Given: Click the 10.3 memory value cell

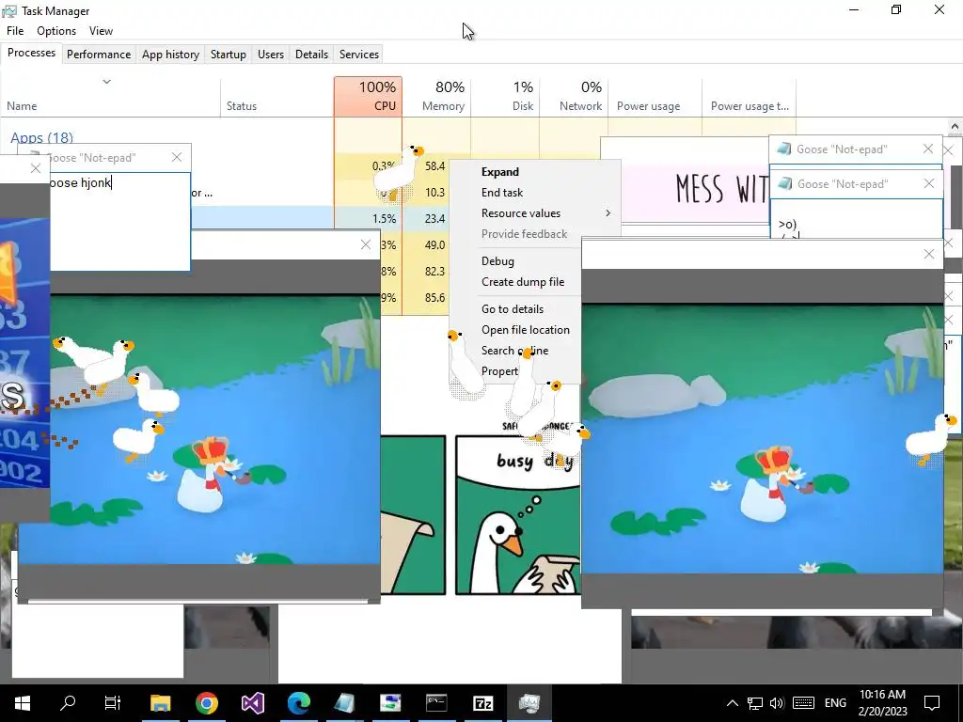Looking at the screenshot, I should (434, 193).
